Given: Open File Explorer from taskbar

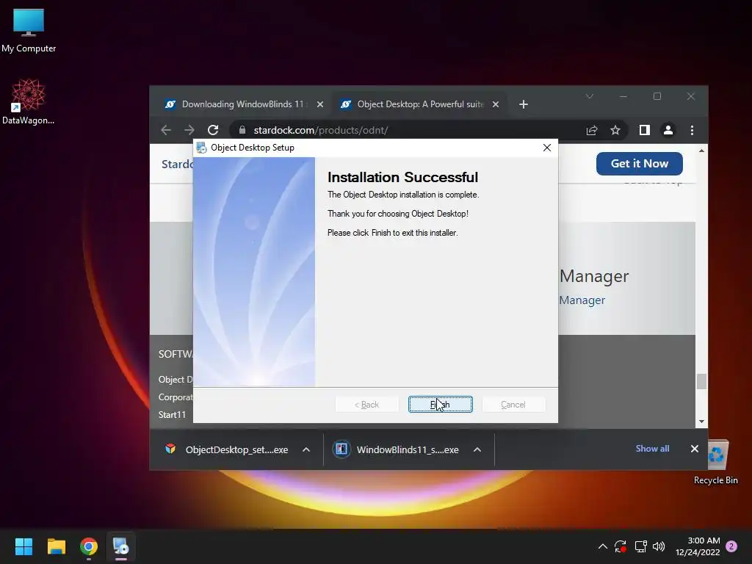Looking at the screenshot, I should (x=56, y=546).
